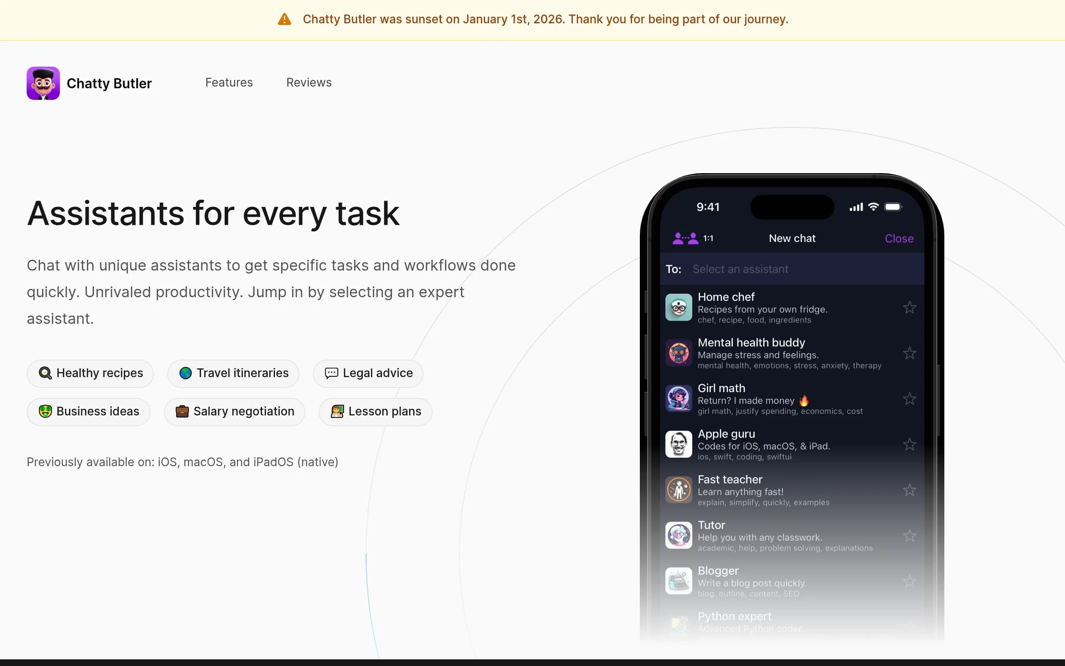
Task: Click 'Learn anything fast!' description
Action: [x=740, y=492]
